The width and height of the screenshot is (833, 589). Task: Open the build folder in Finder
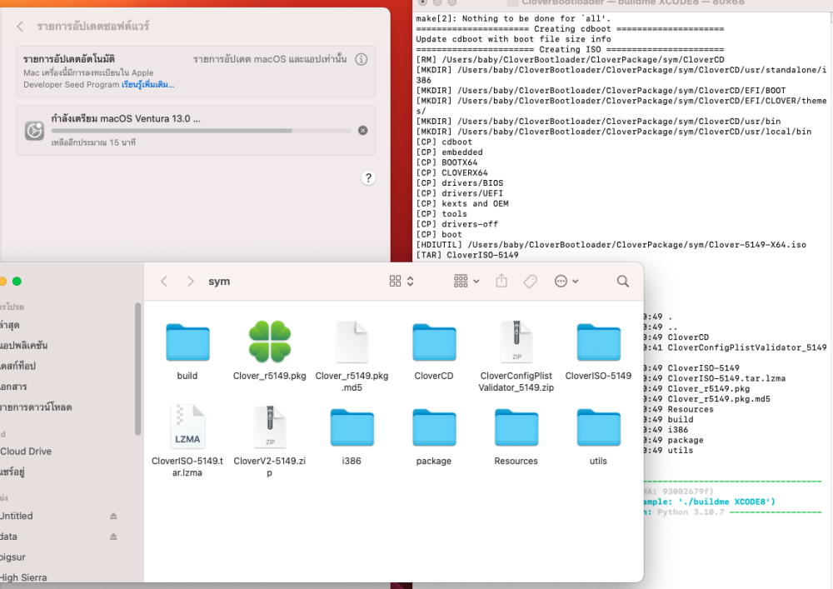click(x=187, y=342)
